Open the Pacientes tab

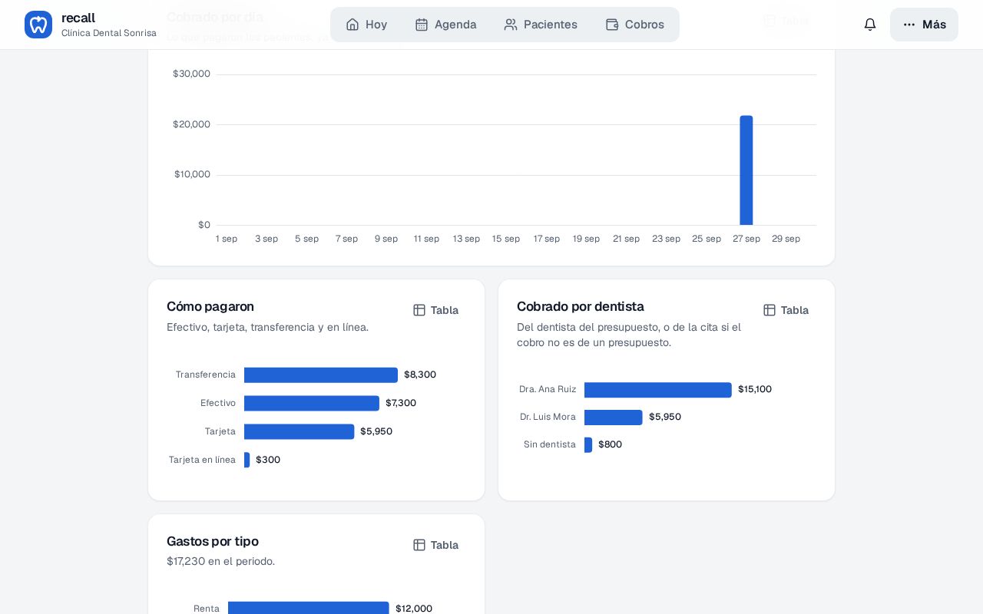541,25
